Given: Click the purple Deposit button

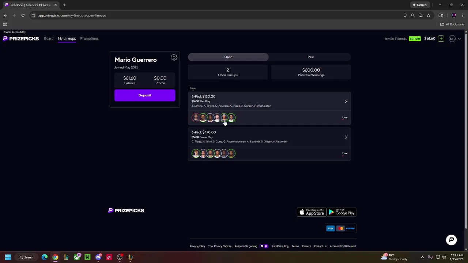Looking at the screenshot, I should coord(145,95).
